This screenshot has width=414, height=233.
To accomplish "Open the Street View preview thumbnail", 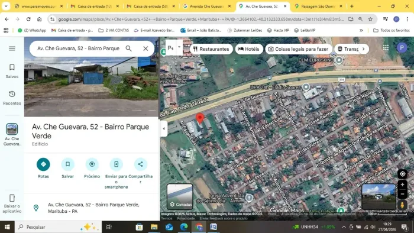I will point(379,197).
